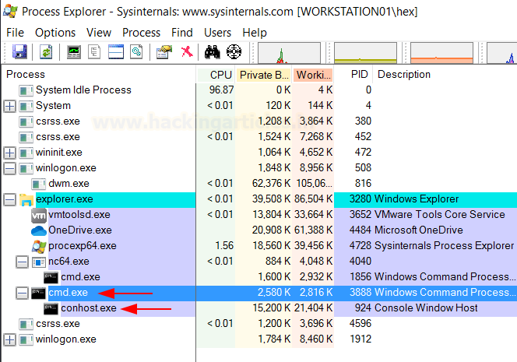Toggle the process tree view icon

(x=94, y=51)
